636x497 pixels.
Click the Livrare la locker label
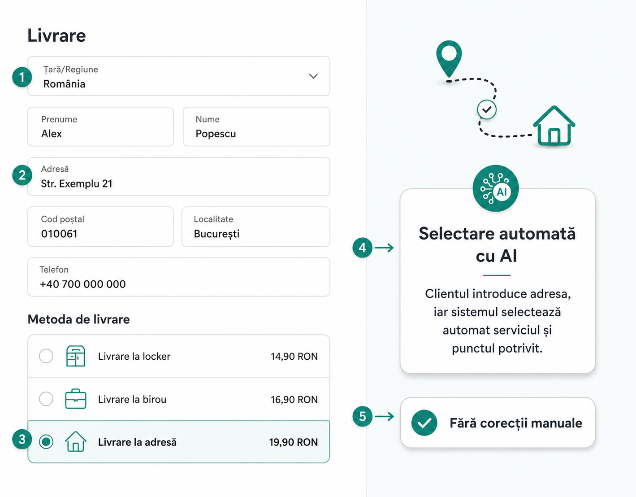(134, 357)
